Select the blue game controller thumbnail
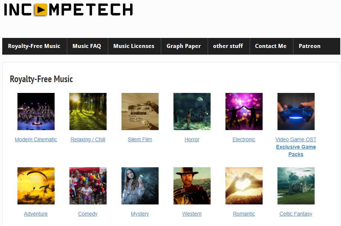Screen dimensions: 341x226 pyautogui.click(x=296, y=112)
